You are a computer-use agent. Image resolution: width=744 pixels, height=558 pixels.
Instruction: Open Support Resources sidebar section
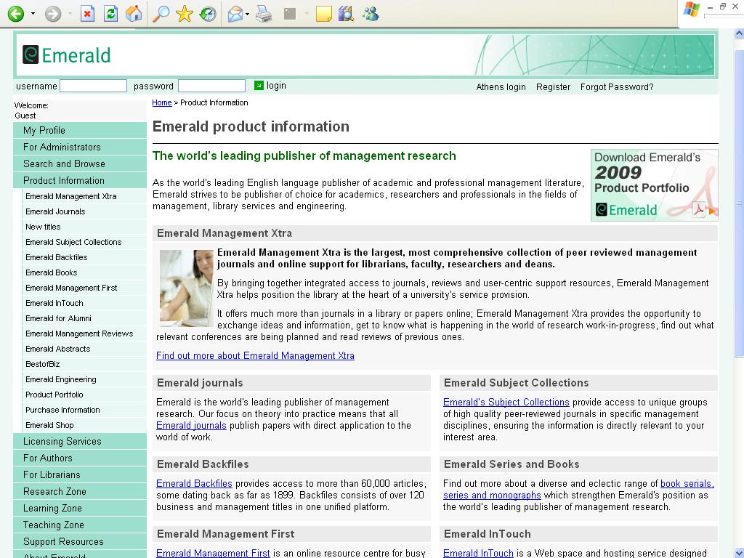(x=80, y=541)
